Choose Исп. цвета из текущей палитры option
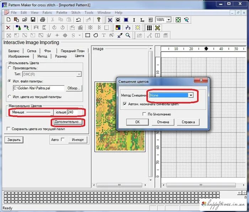Image resolution: width=249 pixels, height=212 pixels. coord(10,96)
